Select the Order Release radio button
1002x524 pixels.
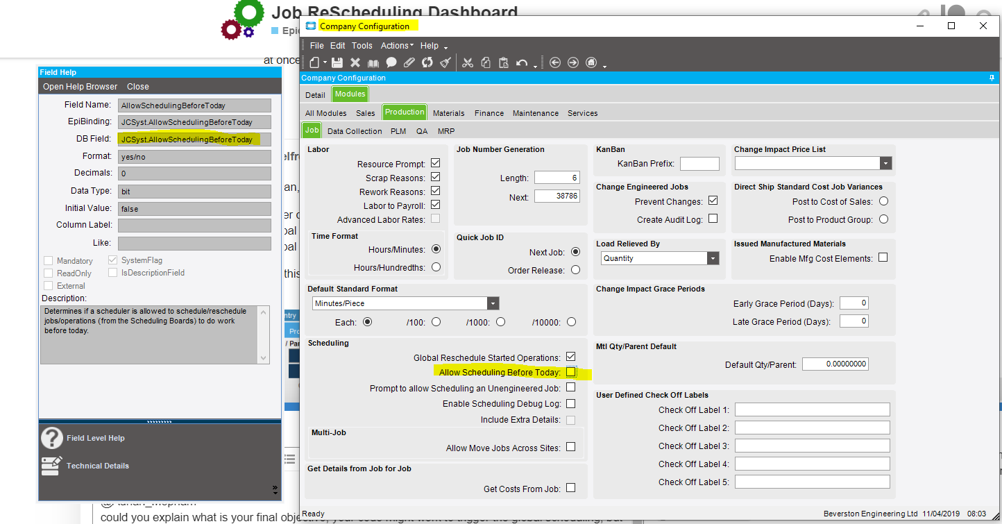click(x=575, y=270)
